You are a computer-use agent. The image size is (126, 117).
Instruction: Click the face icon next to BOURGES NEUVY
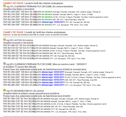point(4,90)
